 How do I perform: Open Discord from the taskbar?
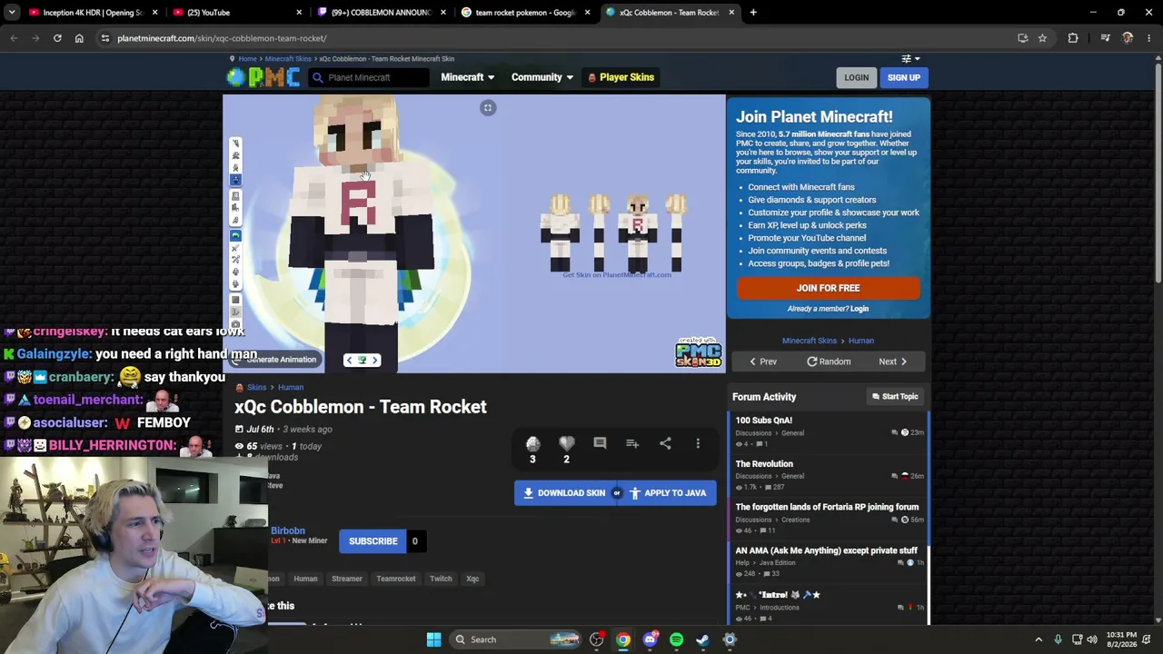[650, 639]
